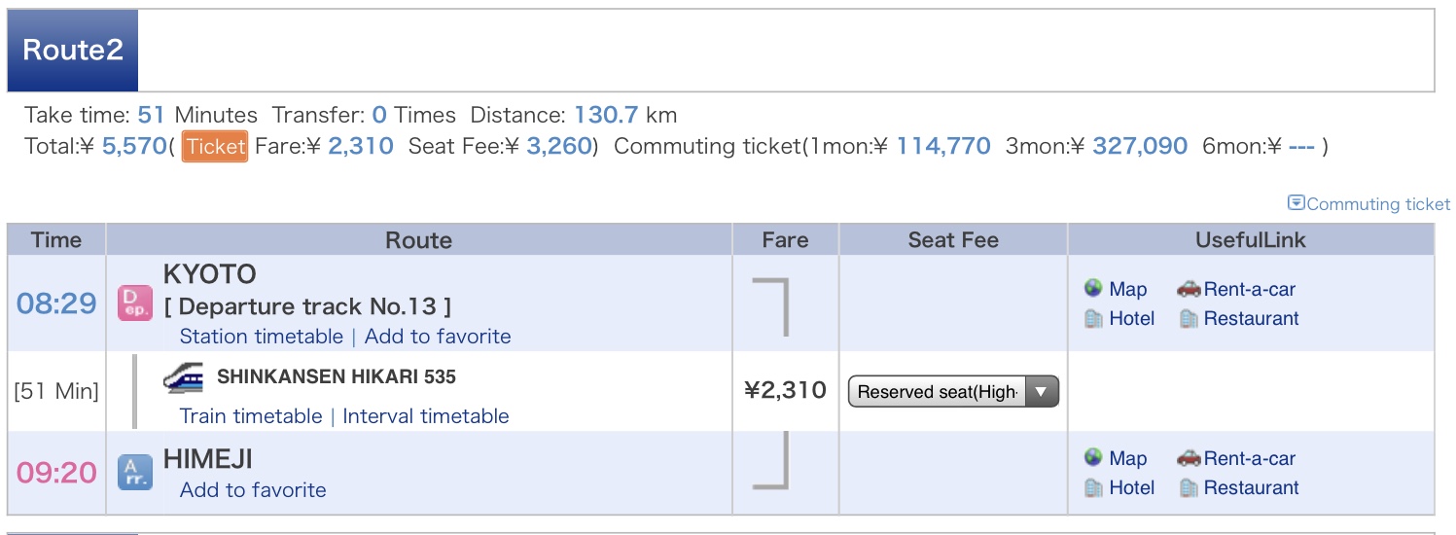
Task: Select the Route2 header tab
Action: point(73,51)
